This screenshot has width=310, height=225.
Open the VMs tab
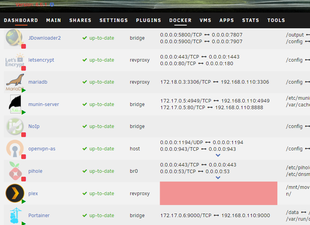(205, 20)
